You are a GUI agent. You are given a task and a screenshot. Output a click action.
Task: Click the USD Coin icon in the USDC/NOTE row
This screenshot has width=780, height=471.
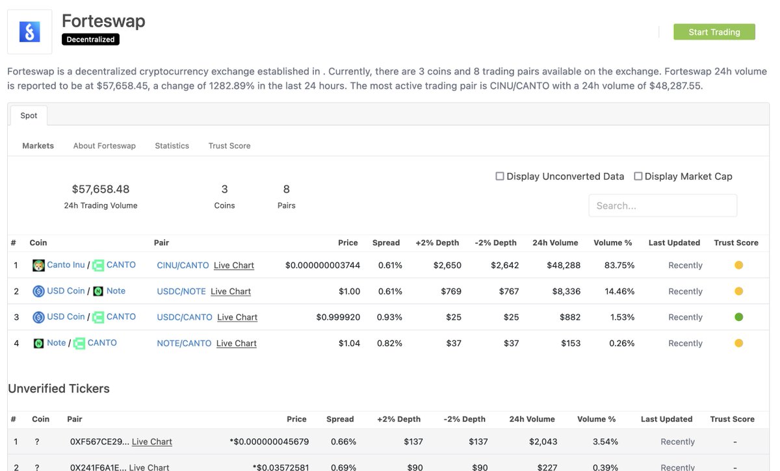pyautogui.click(x=38, y=291)
